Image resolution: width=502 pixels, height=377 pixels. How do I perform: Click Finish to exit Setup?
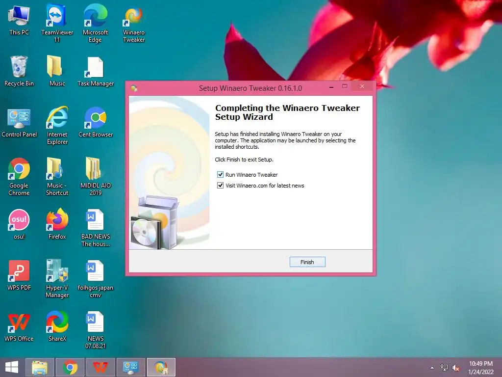pyautogui.click(x=307, y=262)
